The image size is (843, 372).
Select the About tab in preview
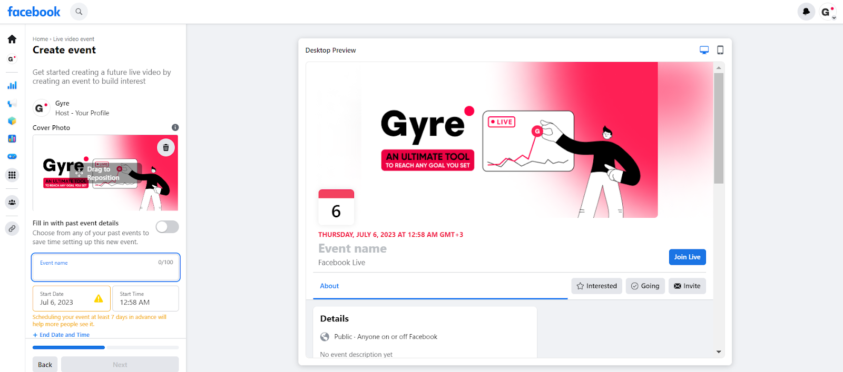pos(329,286)
